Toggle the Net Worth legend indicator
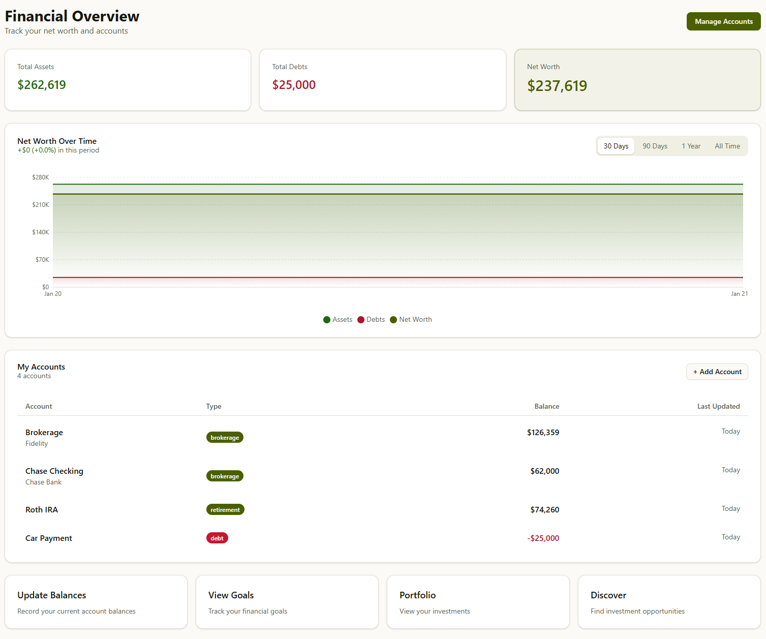This screenshot has height=639, width=766. (410, 319)
